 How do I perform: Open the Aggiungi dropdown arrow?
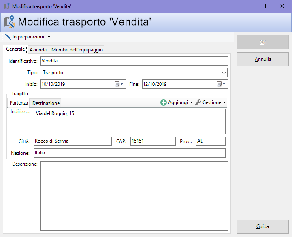pyautogui.click(x=191, y=102)
